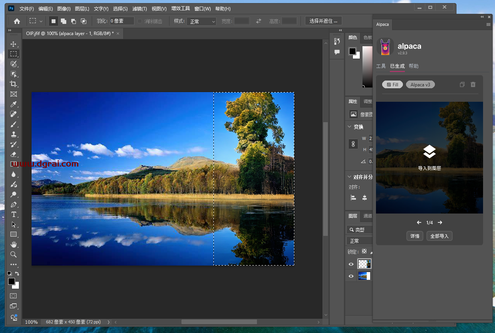Toggle Quick Mask mode in the toolbar
Viewport: 495px width, 333px height.
(x=13, y=296)
